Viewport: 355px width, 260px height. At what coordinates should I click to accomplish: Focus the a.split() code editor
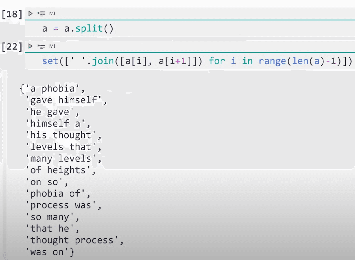click(172, 29)
